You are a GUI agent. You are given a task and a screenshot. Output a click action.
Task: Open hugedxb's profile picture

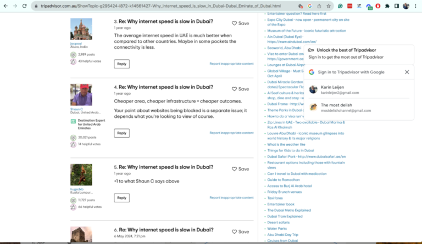81,175
